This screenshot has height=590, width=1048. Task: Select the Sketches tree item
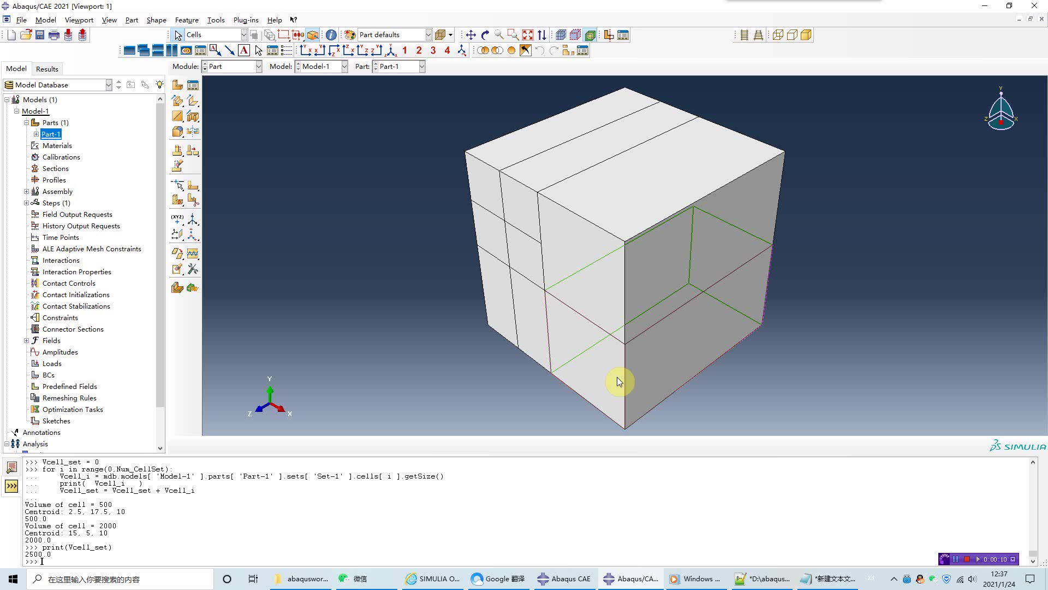pos(55,421)
